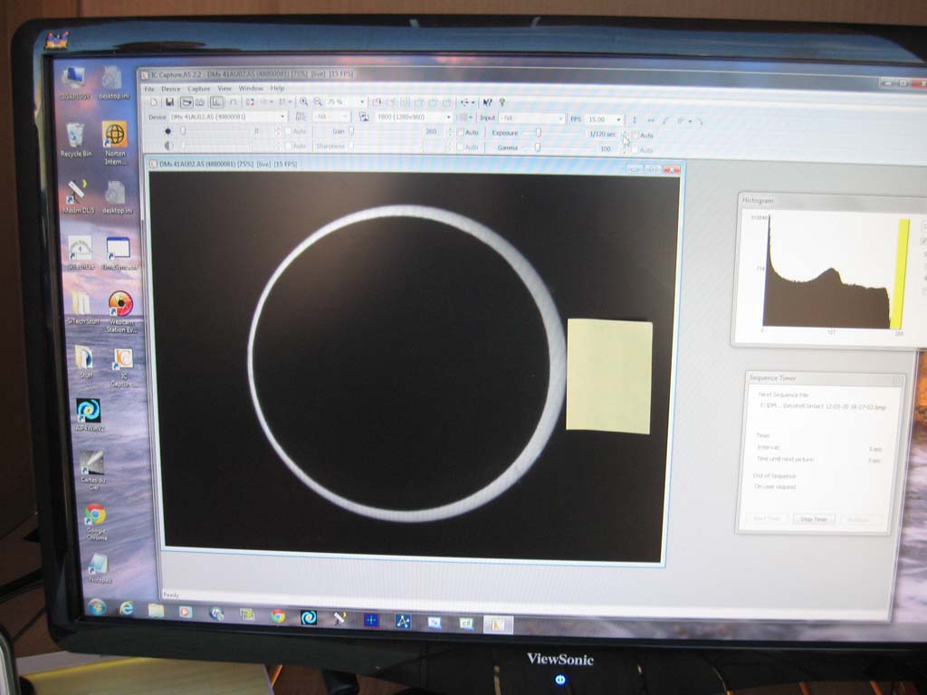Click the Start Timer button
The image size is (927, 695).
768,519
